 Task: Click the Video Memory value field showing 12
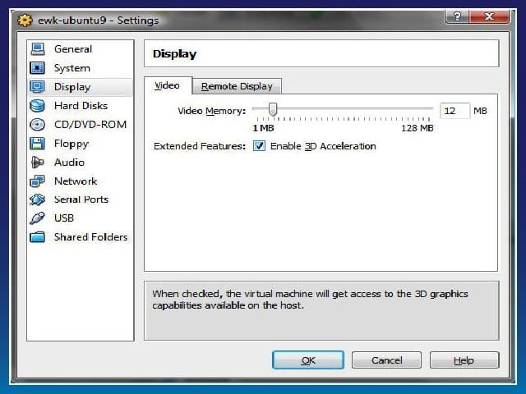(454, 111)
